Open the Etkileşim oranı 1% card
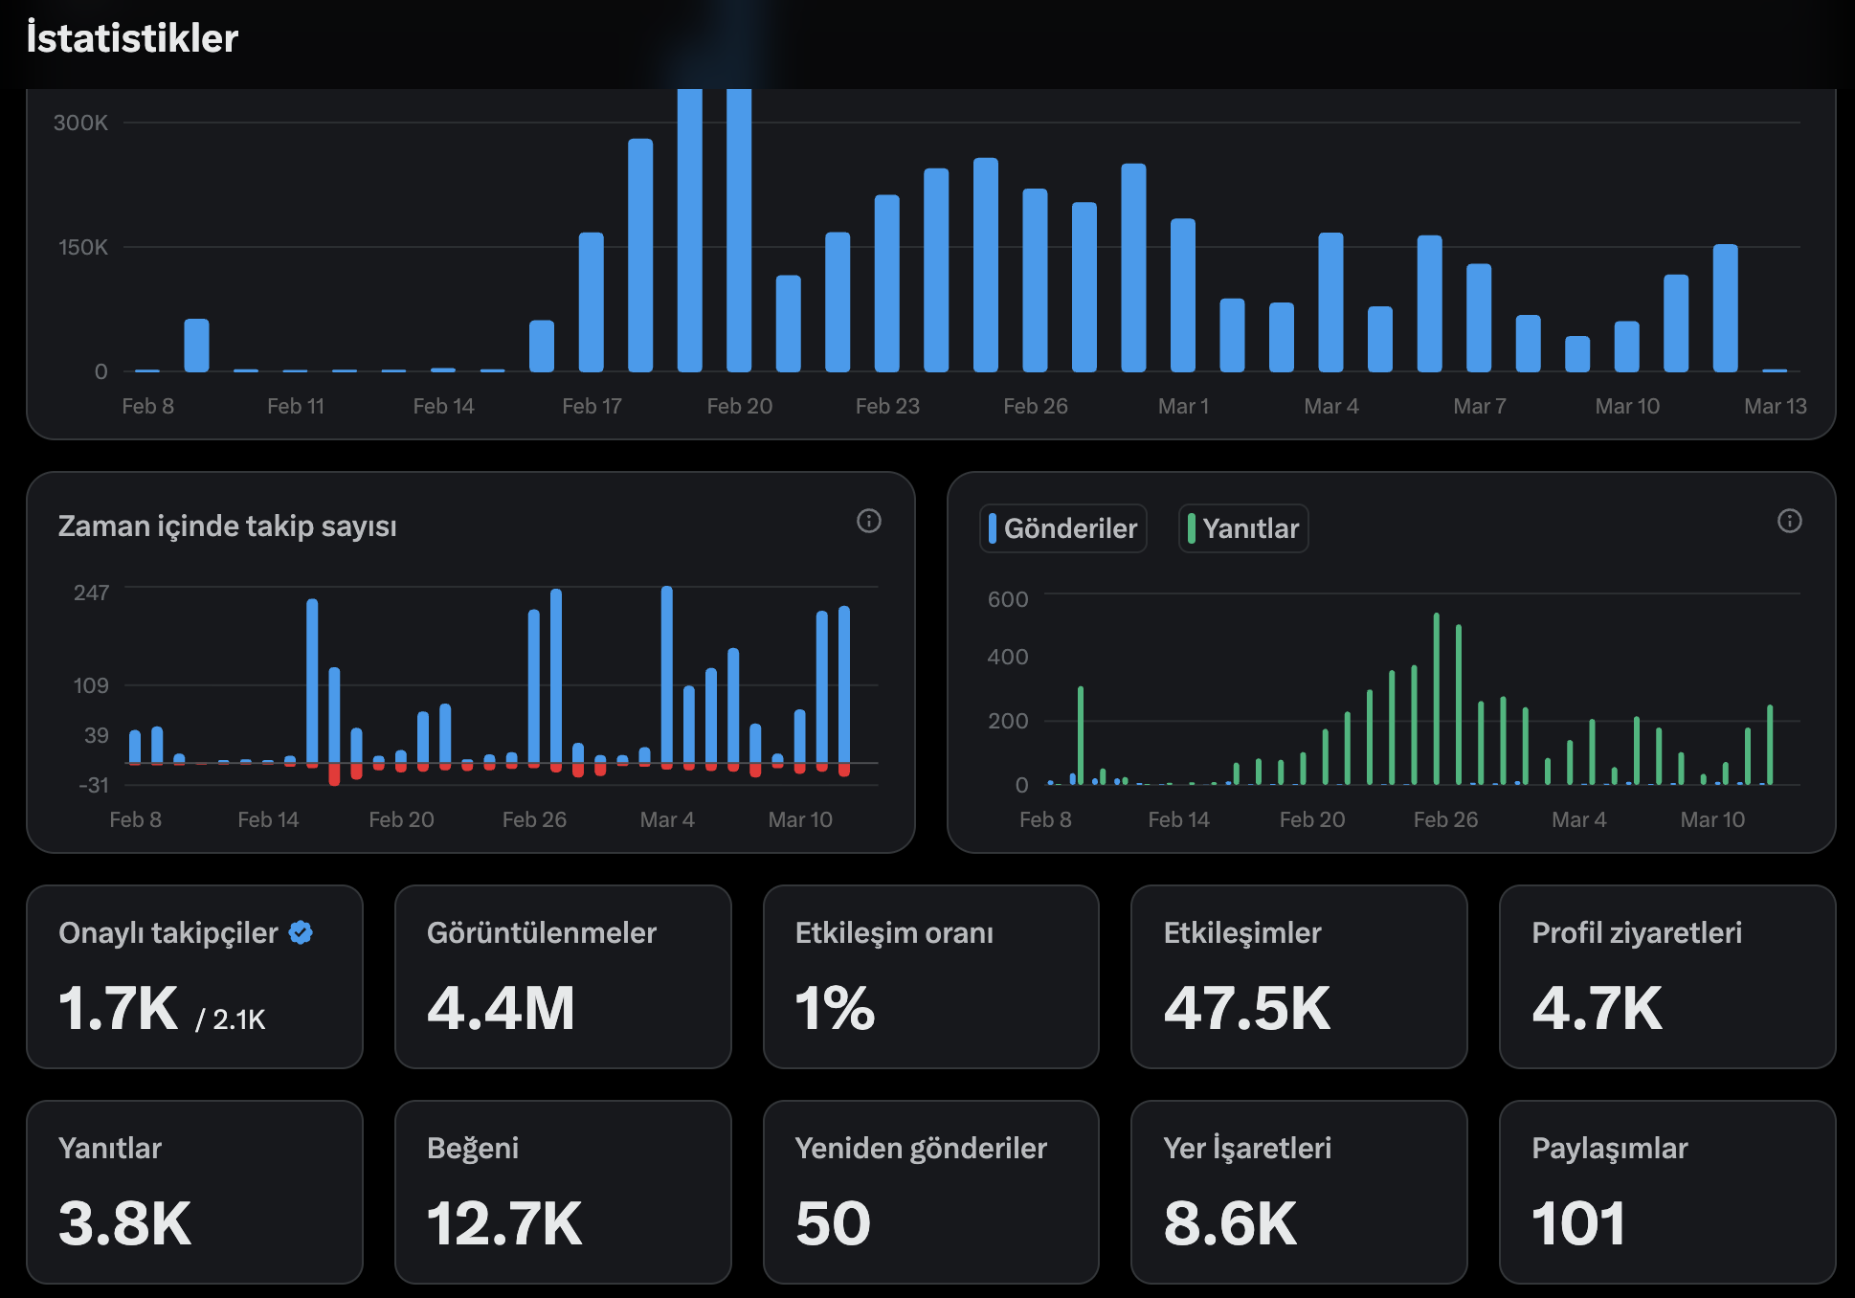Viewport: 1855px width, 1298px height. 930,976
